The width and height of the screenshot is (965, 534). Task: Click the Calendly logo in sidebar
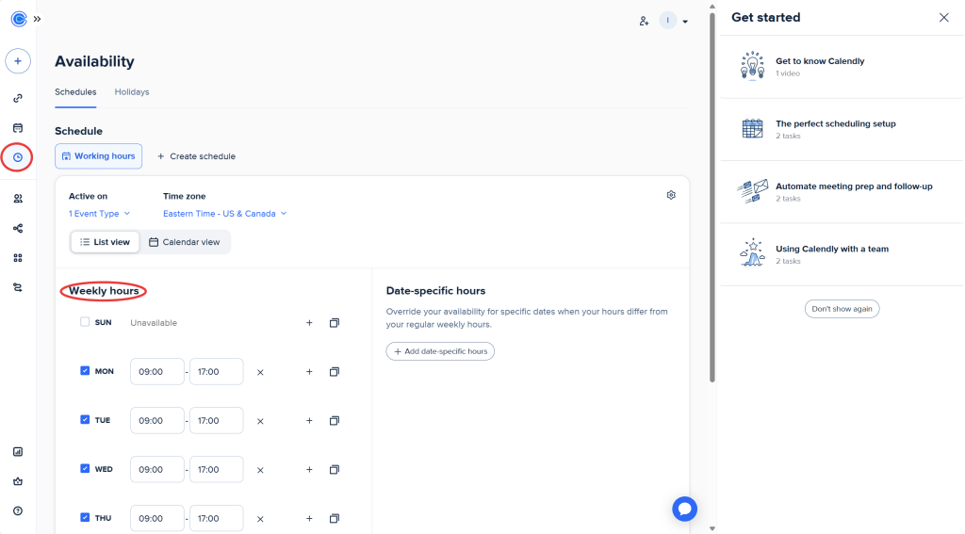pyautogui.click(x=18, y=19)
